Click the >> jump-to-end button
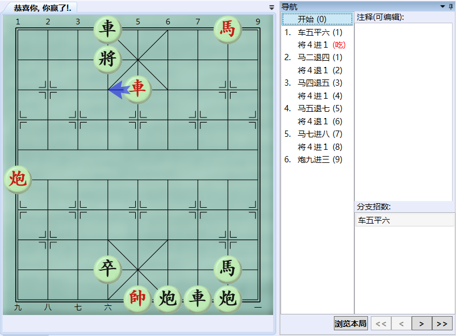The image size is (456, 336). coord(442,323)
